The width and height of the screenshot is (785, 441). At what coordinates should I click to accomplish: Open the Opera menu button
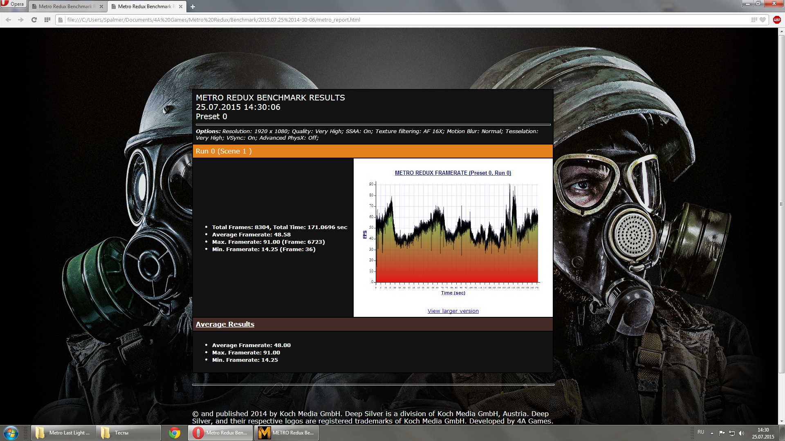pyautogui.click(x=13, y=4)
